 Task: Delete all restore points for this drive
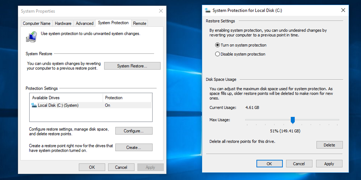(x=329, y=145)
